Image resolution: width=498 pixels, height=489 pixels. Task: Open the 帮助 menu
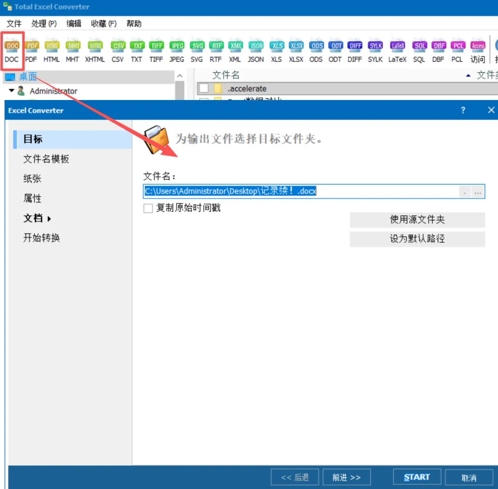(134, 24)
